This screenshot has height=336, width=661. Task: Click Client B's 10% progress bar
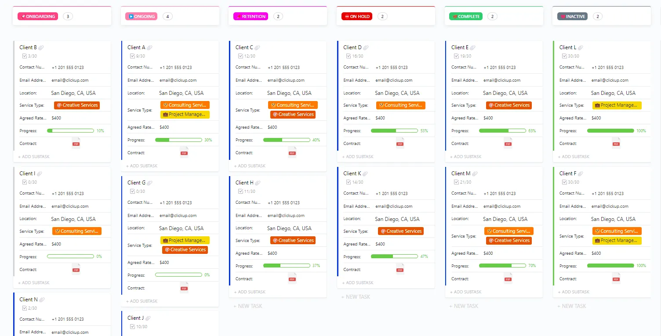coord(70,130)
